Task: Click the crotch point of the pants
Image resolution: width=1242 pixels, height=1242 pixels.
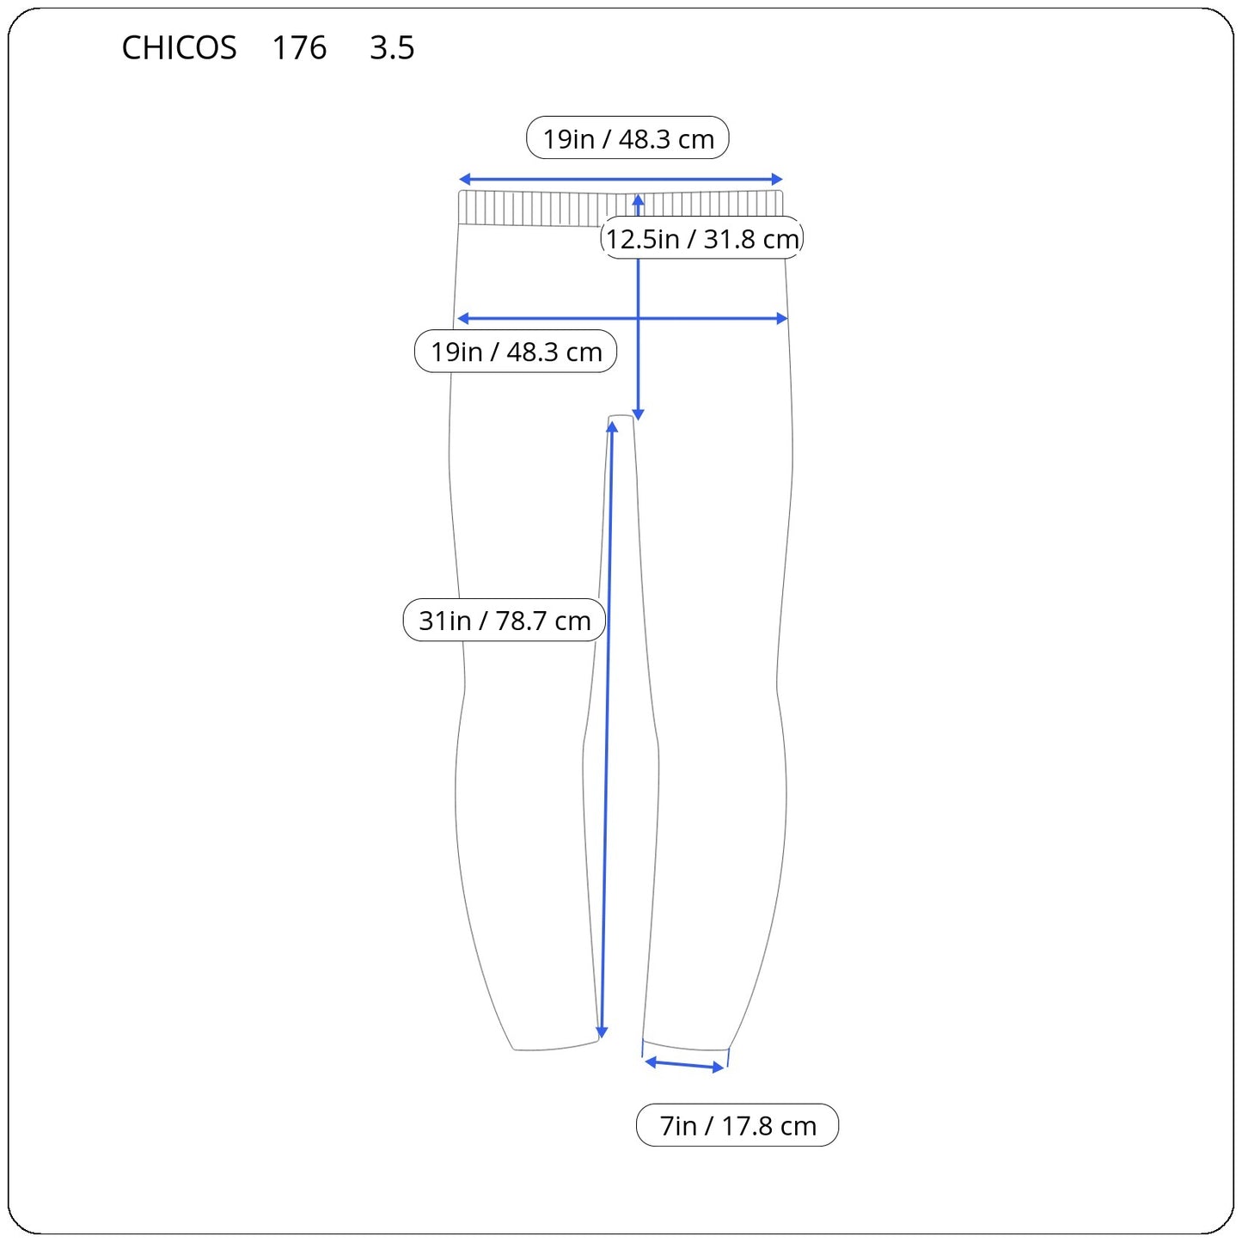Action: 621,419
